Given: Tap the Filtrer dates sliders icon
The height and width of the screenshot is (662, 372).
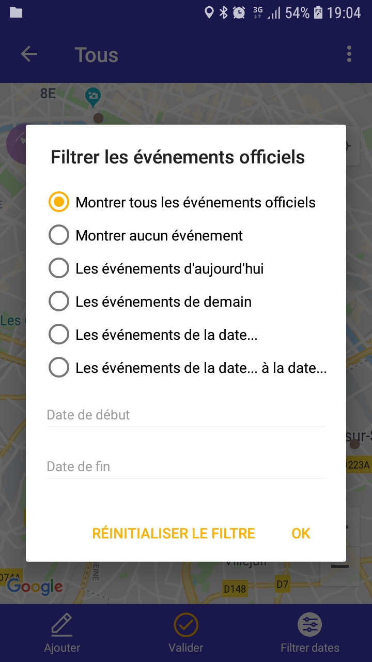Looking at the screenshot, I should point(310,625).
